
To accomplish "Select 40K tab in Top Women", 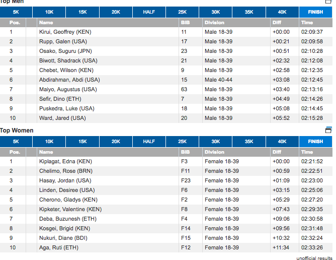I will [x=282, y=142].
